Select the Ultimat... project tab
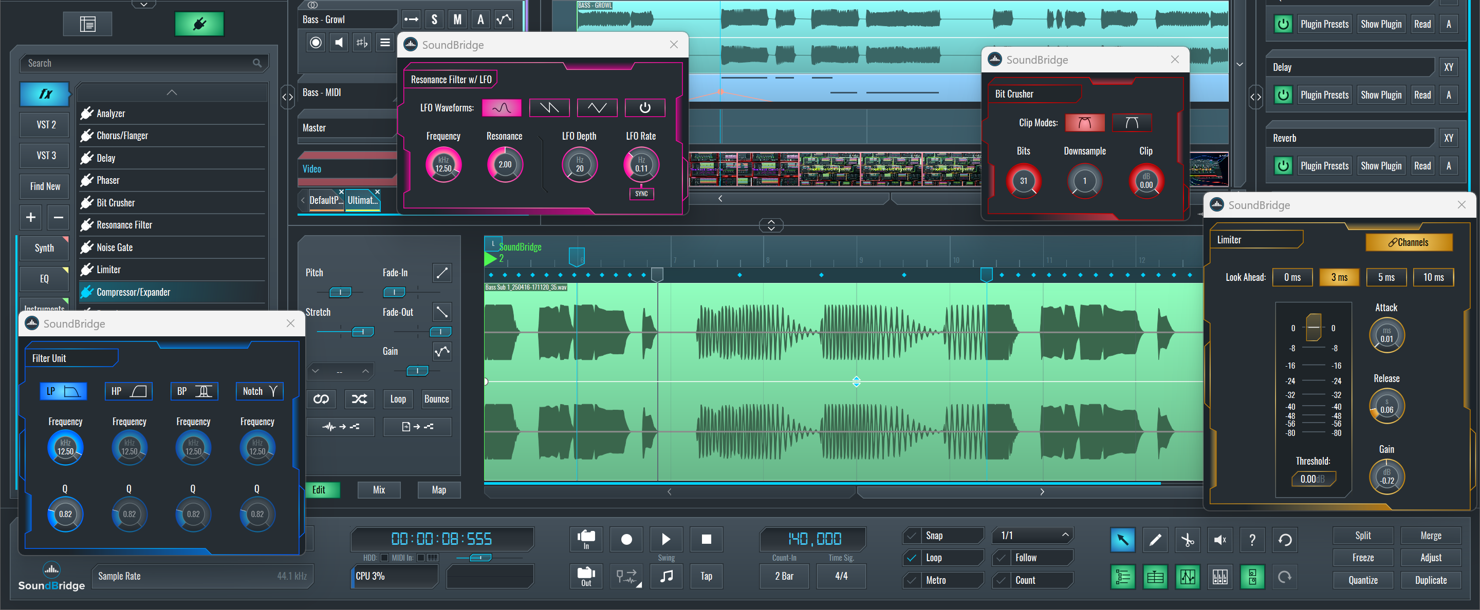Image resolution: width=1480 pixels, height=610 pixels. tap(362, 200)
